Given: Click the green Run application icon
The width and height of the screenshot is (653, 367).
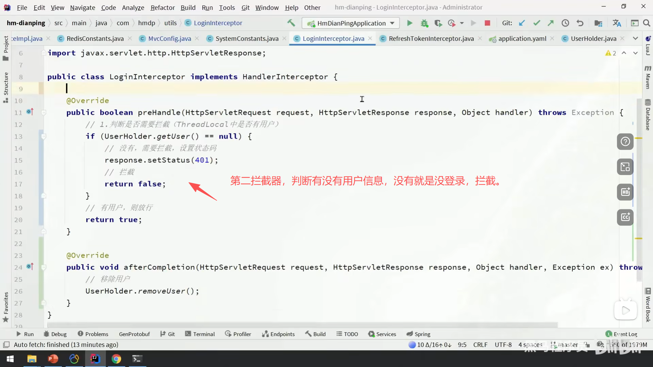Looking at the screenshot, I should pyautogui.click(x=409, y=23).
